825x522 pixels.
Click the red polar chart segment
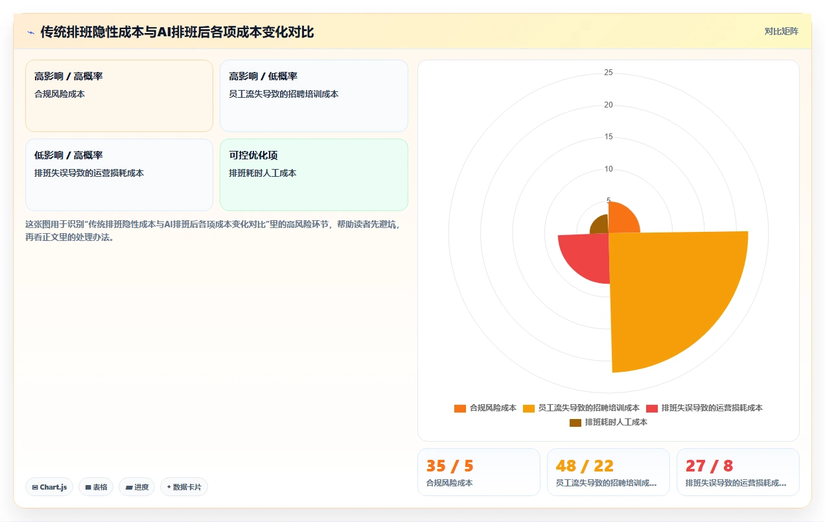tap(587, 256)
